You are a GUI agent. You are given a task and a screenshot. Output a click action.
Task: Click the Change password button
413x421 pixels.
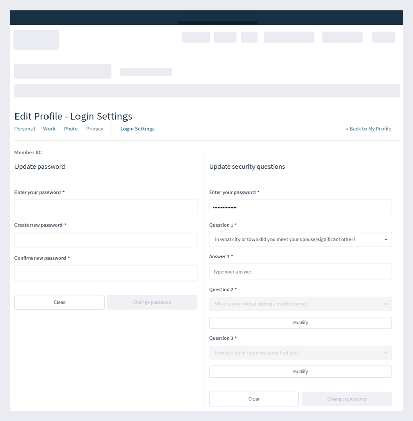point(152,302)
